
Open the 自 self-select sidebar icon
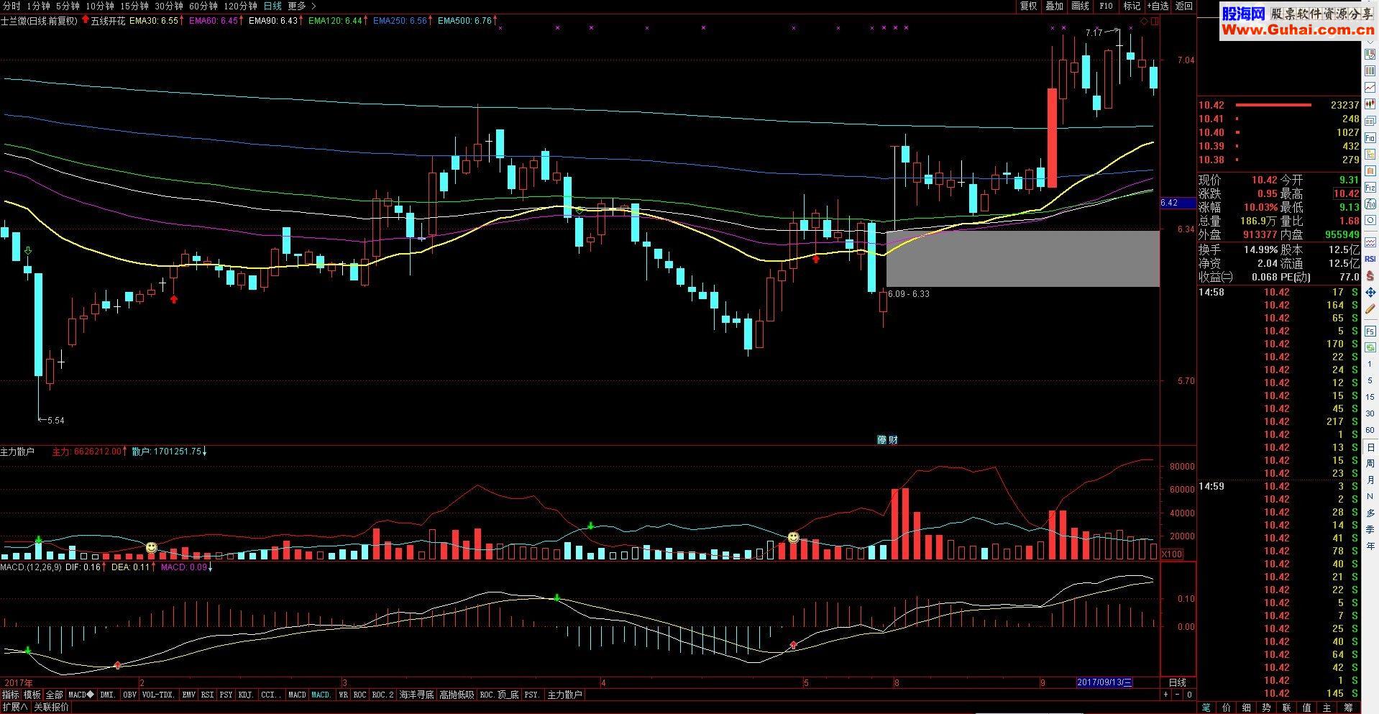[1370, 171]
